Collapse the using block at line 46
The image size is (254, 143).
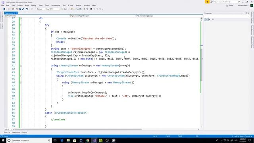pos(21,83)
